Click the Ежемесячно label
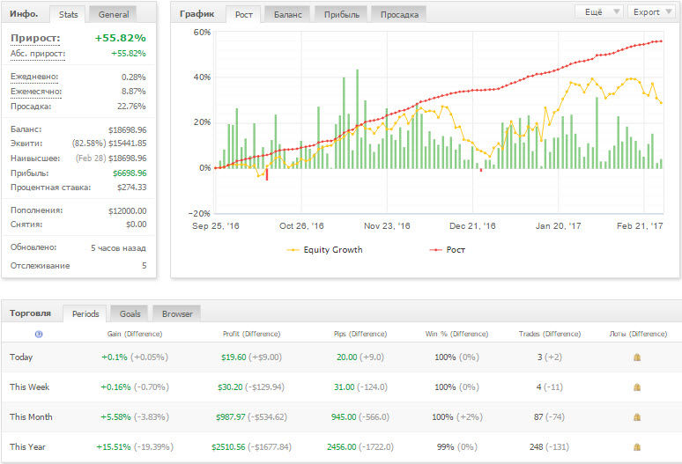 pyautogui.click(x=36, y=92)
